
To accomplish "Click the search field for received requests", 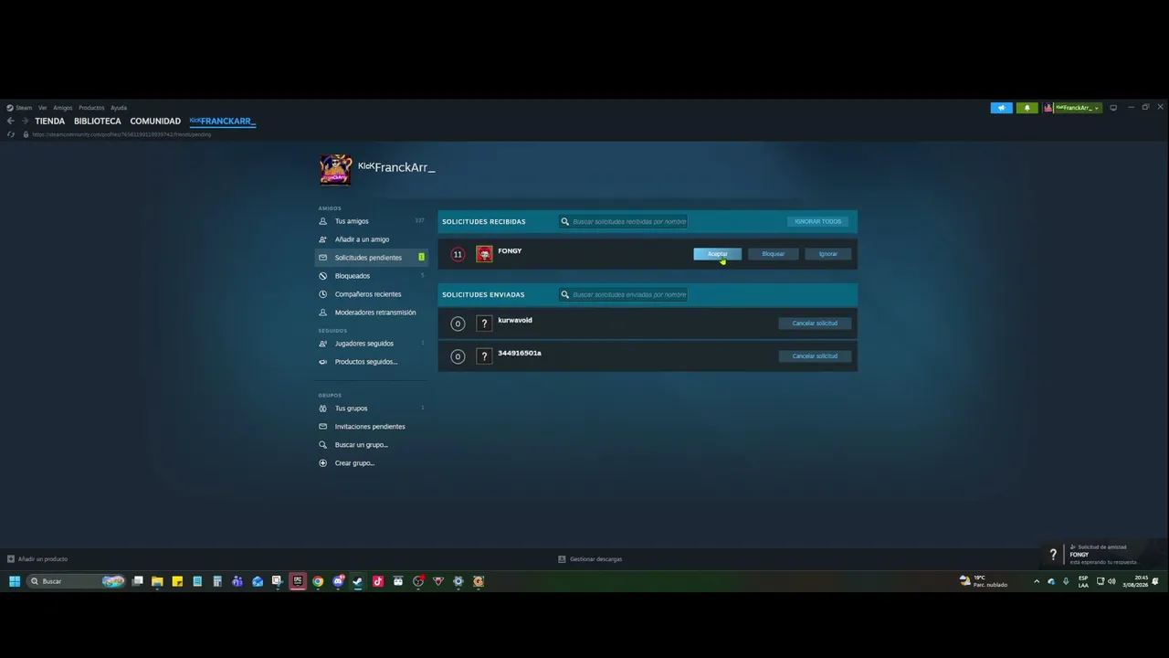I will pos(624,221).
